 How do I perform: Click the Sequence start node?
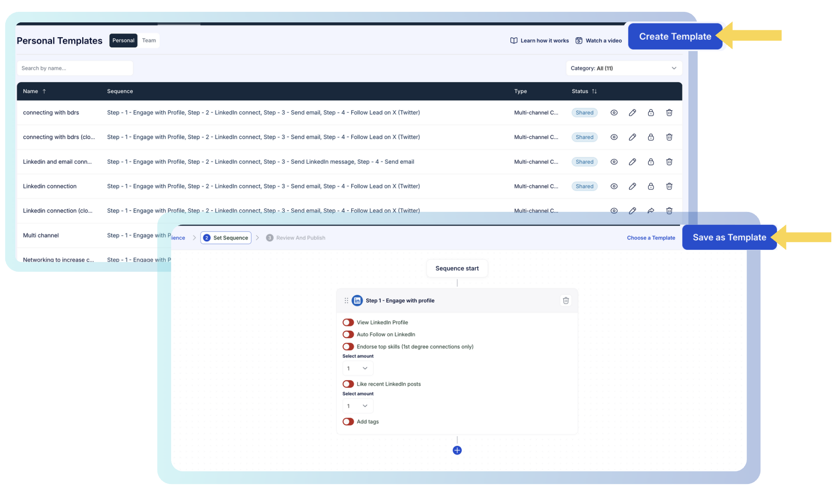coord(457,269)
